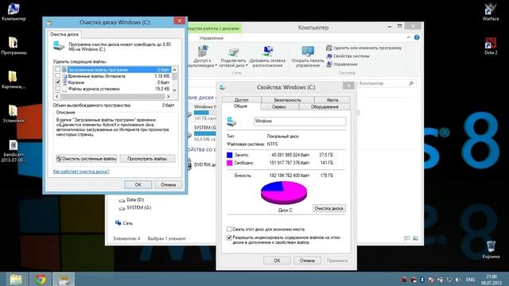Open the Программы folder on desktop
Image resolution: width=509 pixels, height=286 pixels.
tap(14, 46)
